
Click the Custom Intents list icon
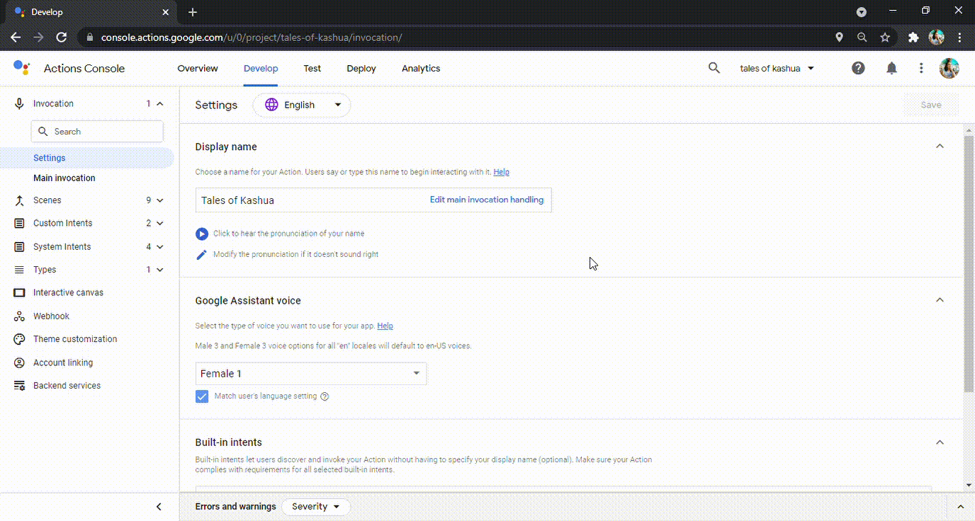pyautogui.click(x=20, y=223)
